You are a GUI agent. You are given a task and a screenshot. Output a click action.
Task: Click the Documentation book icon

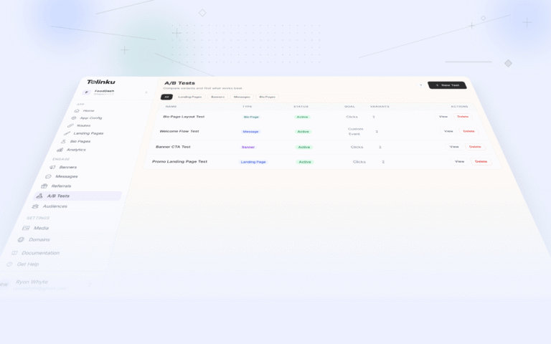(14, 253)
